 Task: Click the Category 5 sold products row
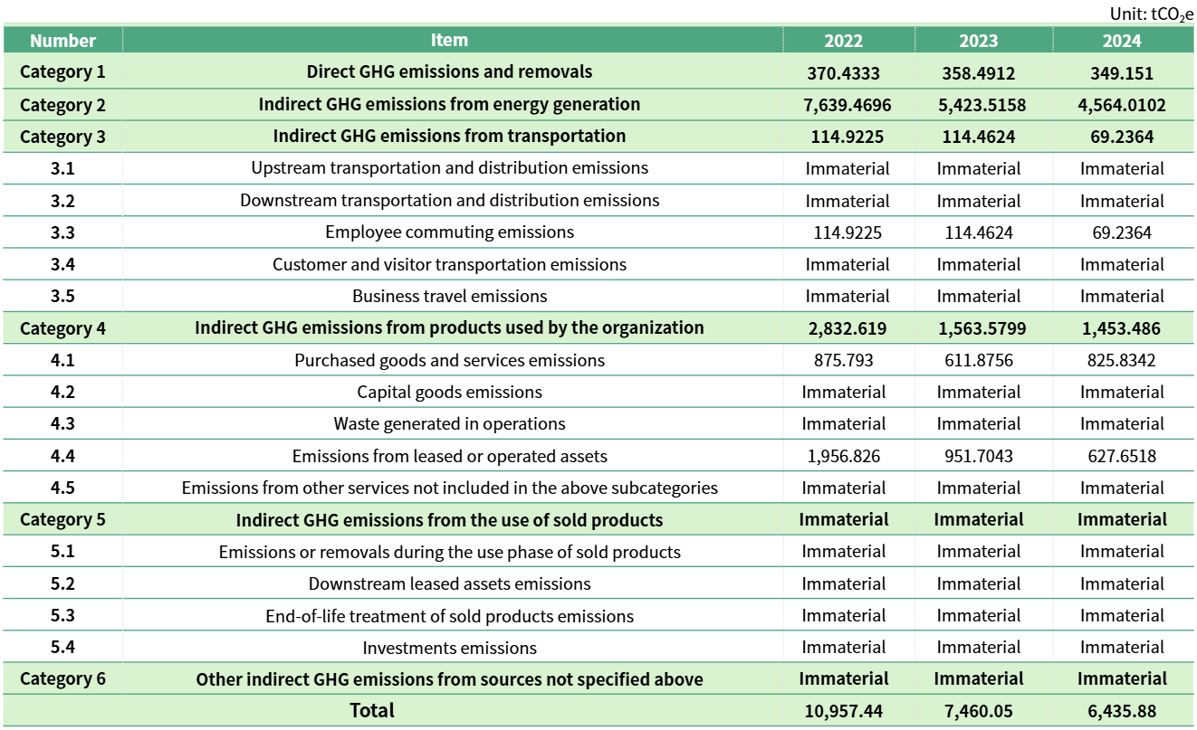(450, 519)
